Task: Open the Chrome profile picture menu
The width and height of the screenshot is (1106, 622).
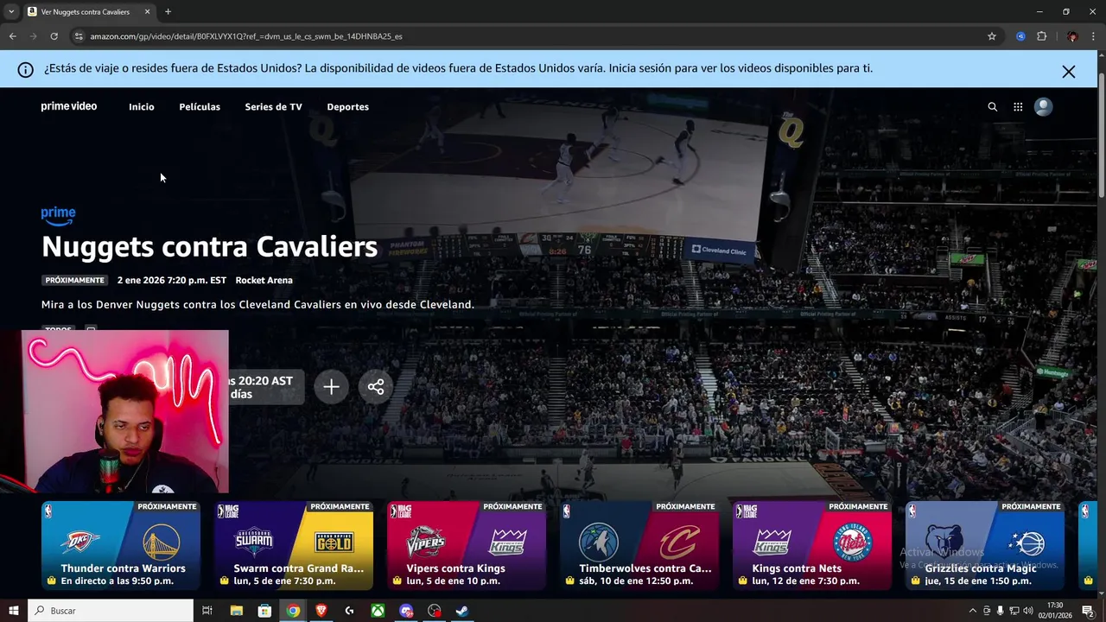Action: click(x=1072, y=36)
